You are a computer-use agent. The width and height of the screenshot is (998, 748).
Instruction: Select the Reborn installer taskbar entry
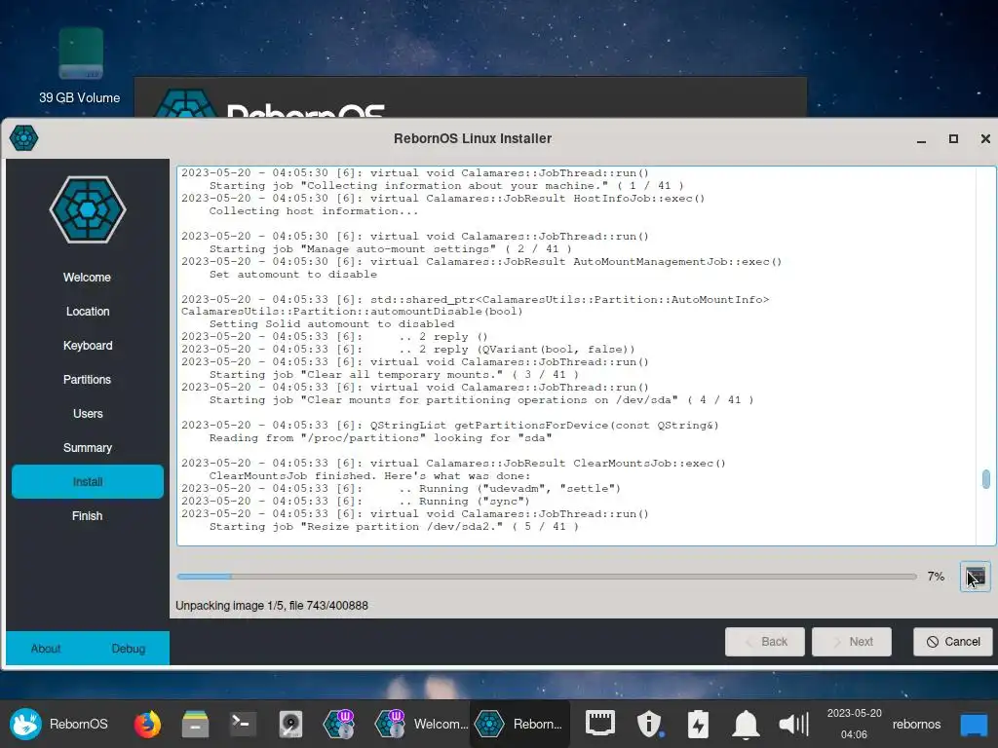(x=519, y=724)
